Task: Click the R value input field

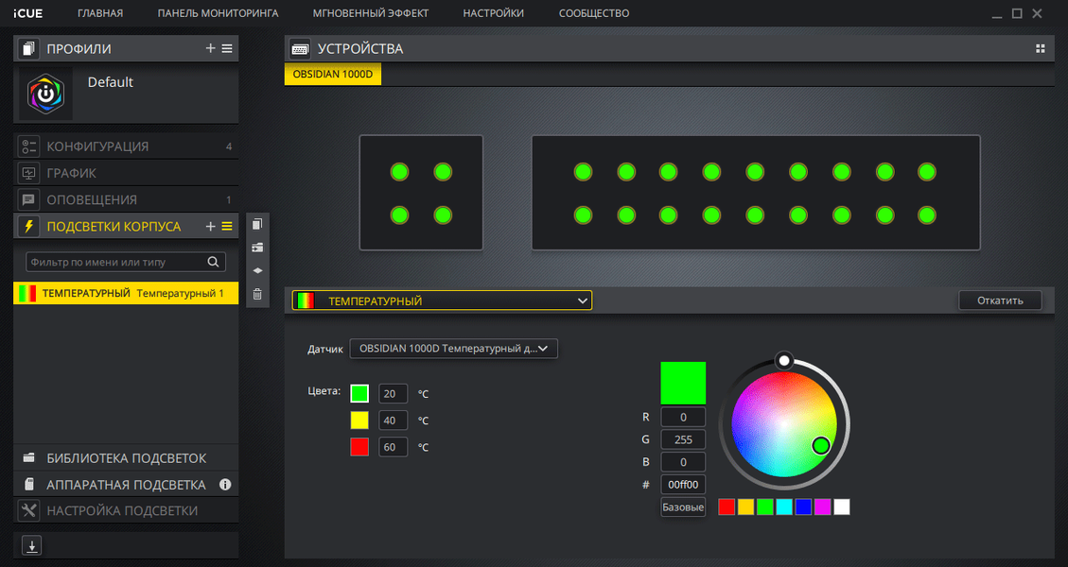Action: (x=682, y=418)
